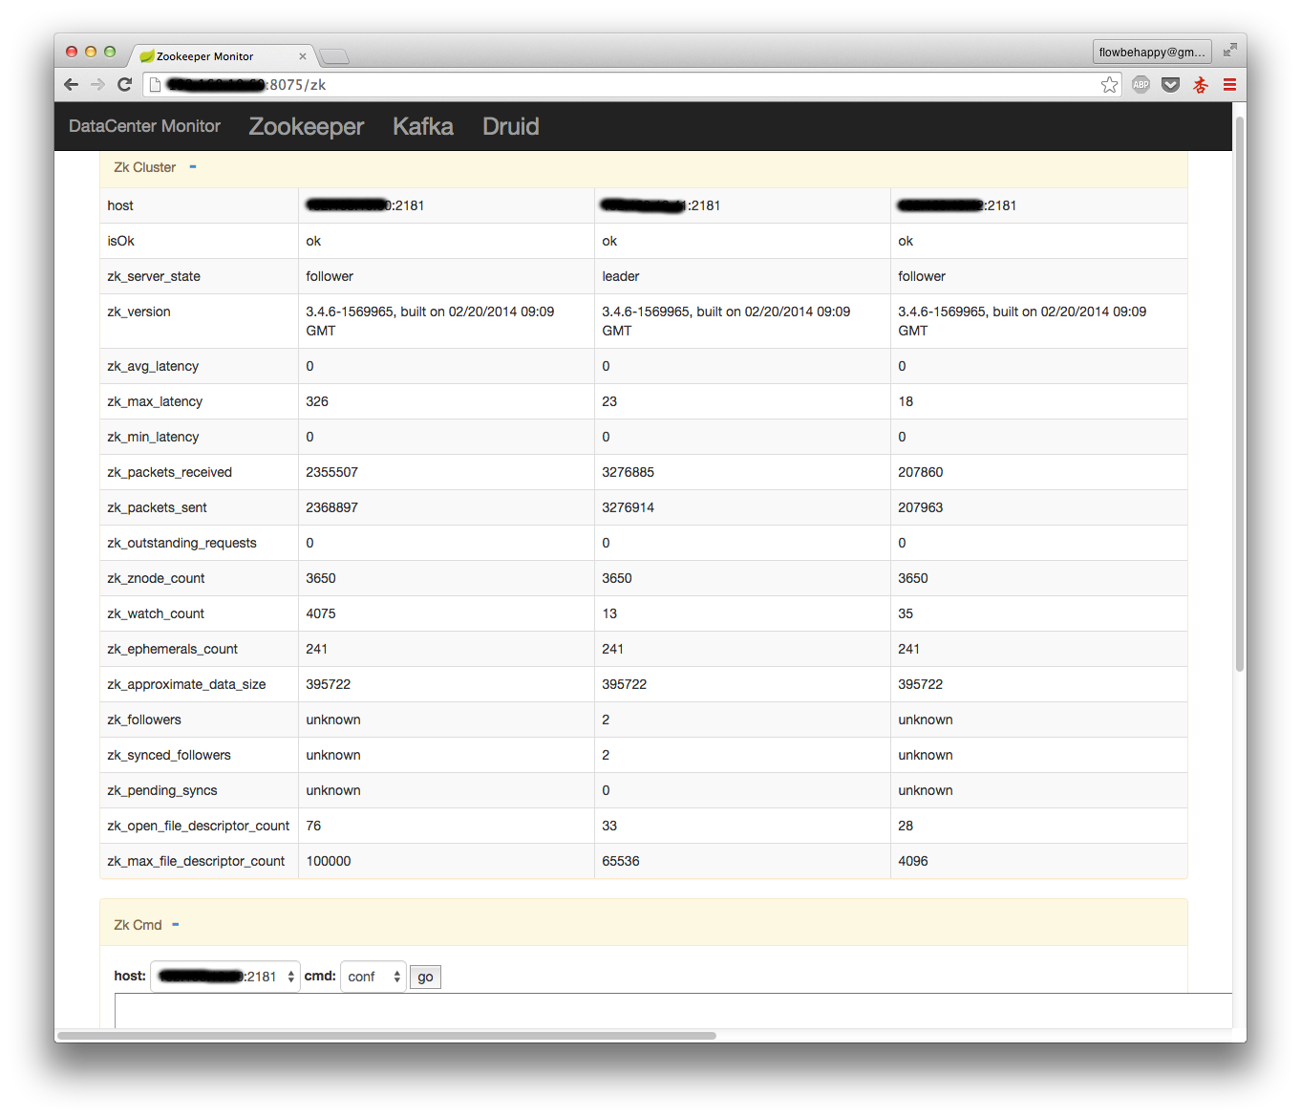Image resolution: width=1301 pixels, height=1118 pixels.
Task: Click the red extension icon beside Pocket
Action: (1201, 85)
